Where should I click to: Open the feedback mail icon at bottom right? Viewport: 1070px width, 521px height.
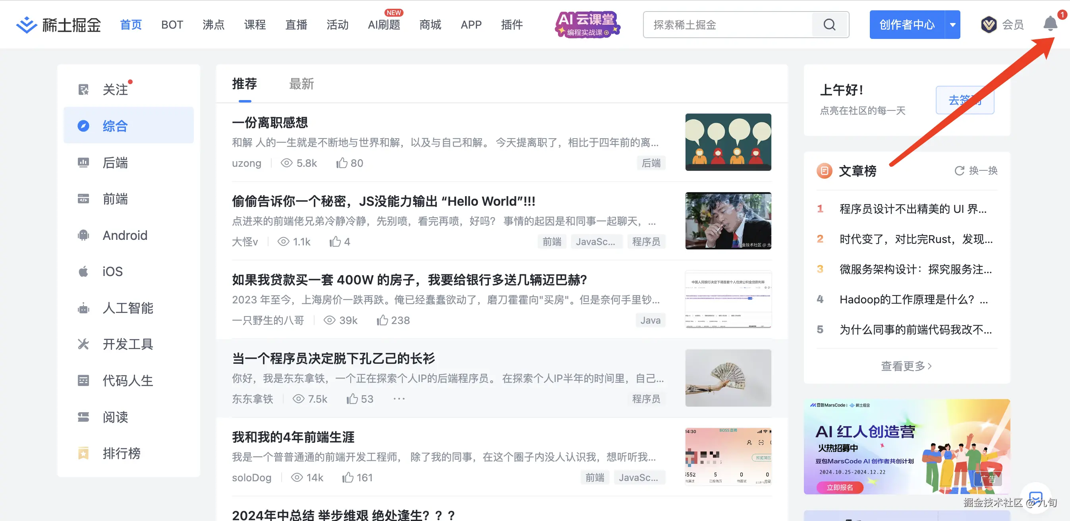coord(1035,497)
